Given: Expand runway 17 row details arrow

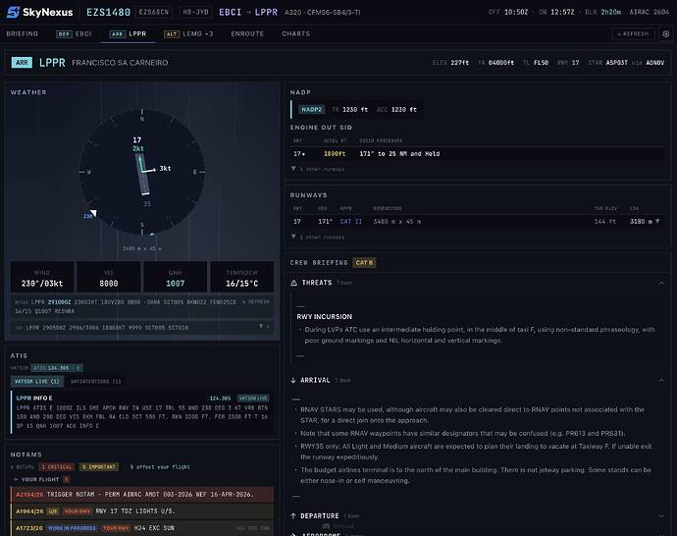Looking at the screenshot, I should [657, 222].
